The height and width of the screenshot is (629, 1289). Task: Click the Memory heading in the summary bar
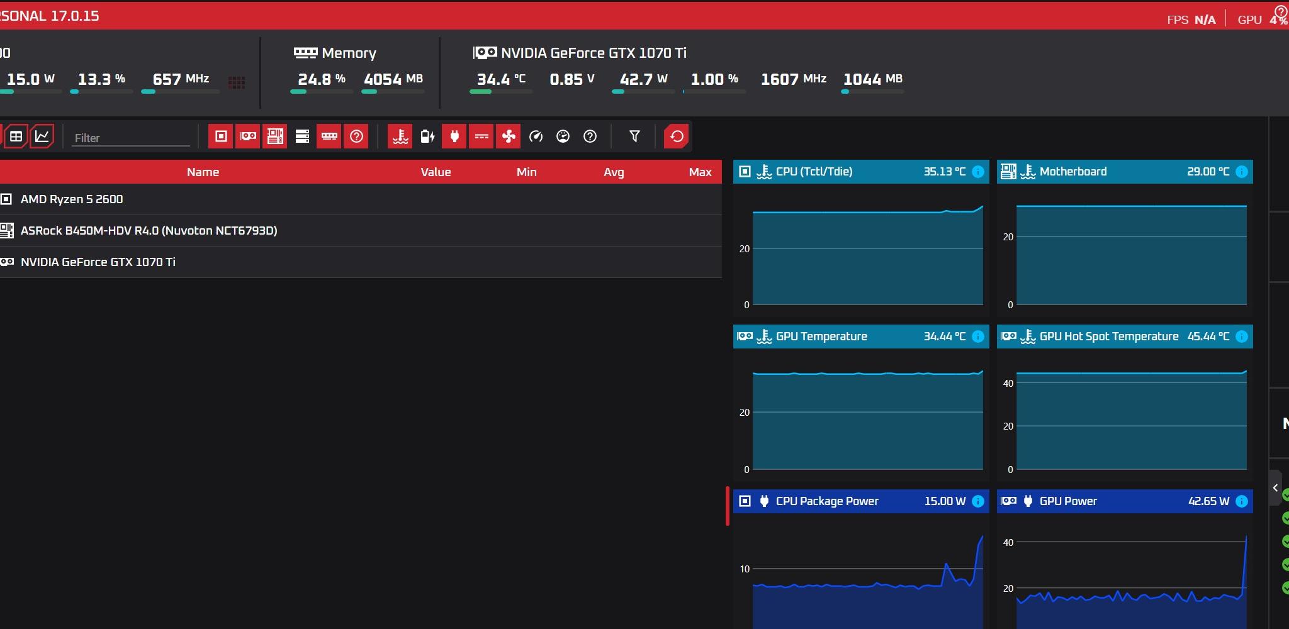click(x=349, y=53)
